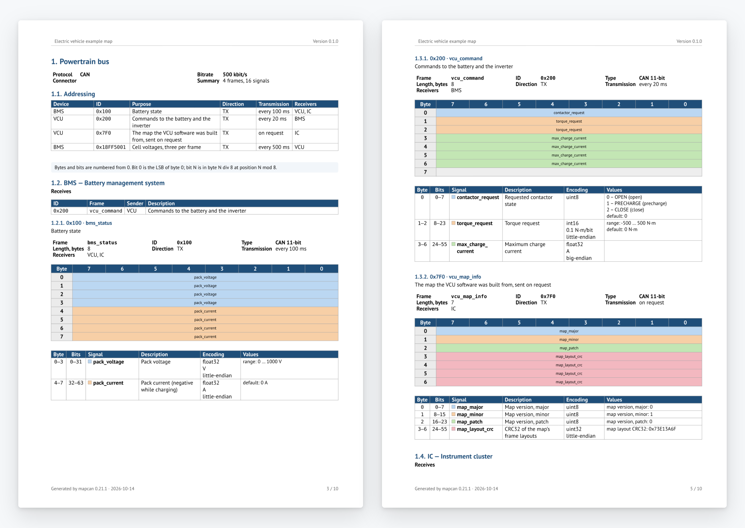745x528 pixels.
Task: Click the pack_voltage blue color swatch
Action: [x=90, y=361]
